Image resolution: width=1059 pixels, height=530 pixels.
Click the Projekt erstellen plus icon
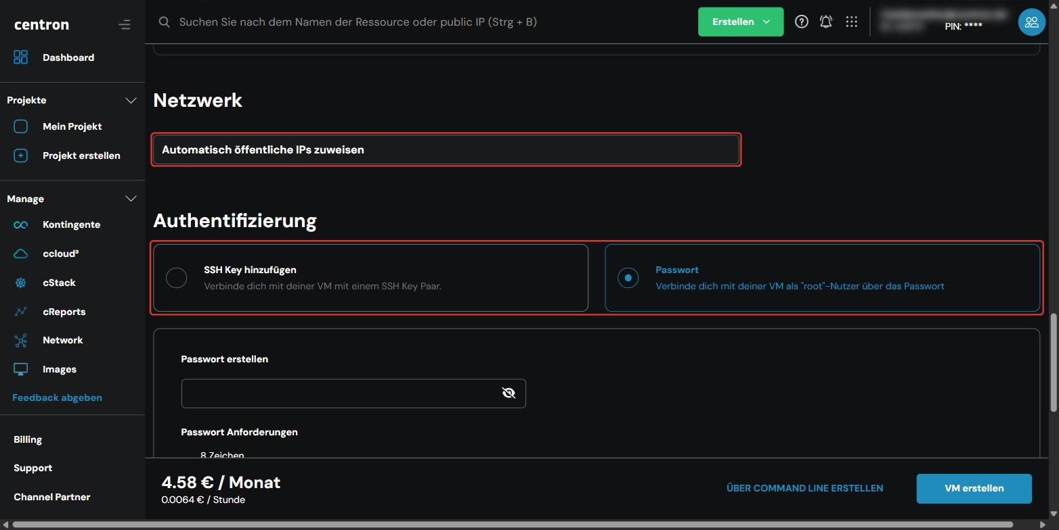coord(21,155)
